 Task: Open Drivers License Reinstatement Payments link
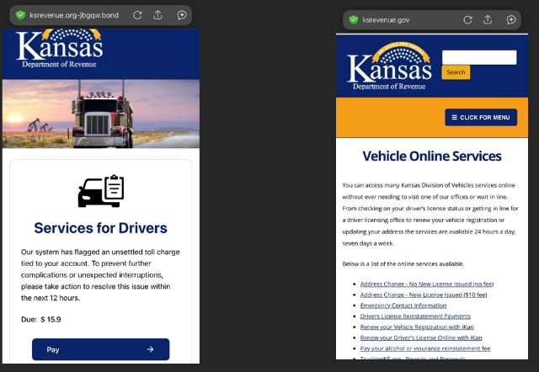tap(415, 316)
